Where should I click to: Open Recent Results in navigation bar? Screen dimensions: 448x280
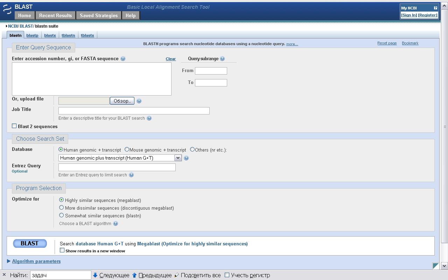[55, 15]
